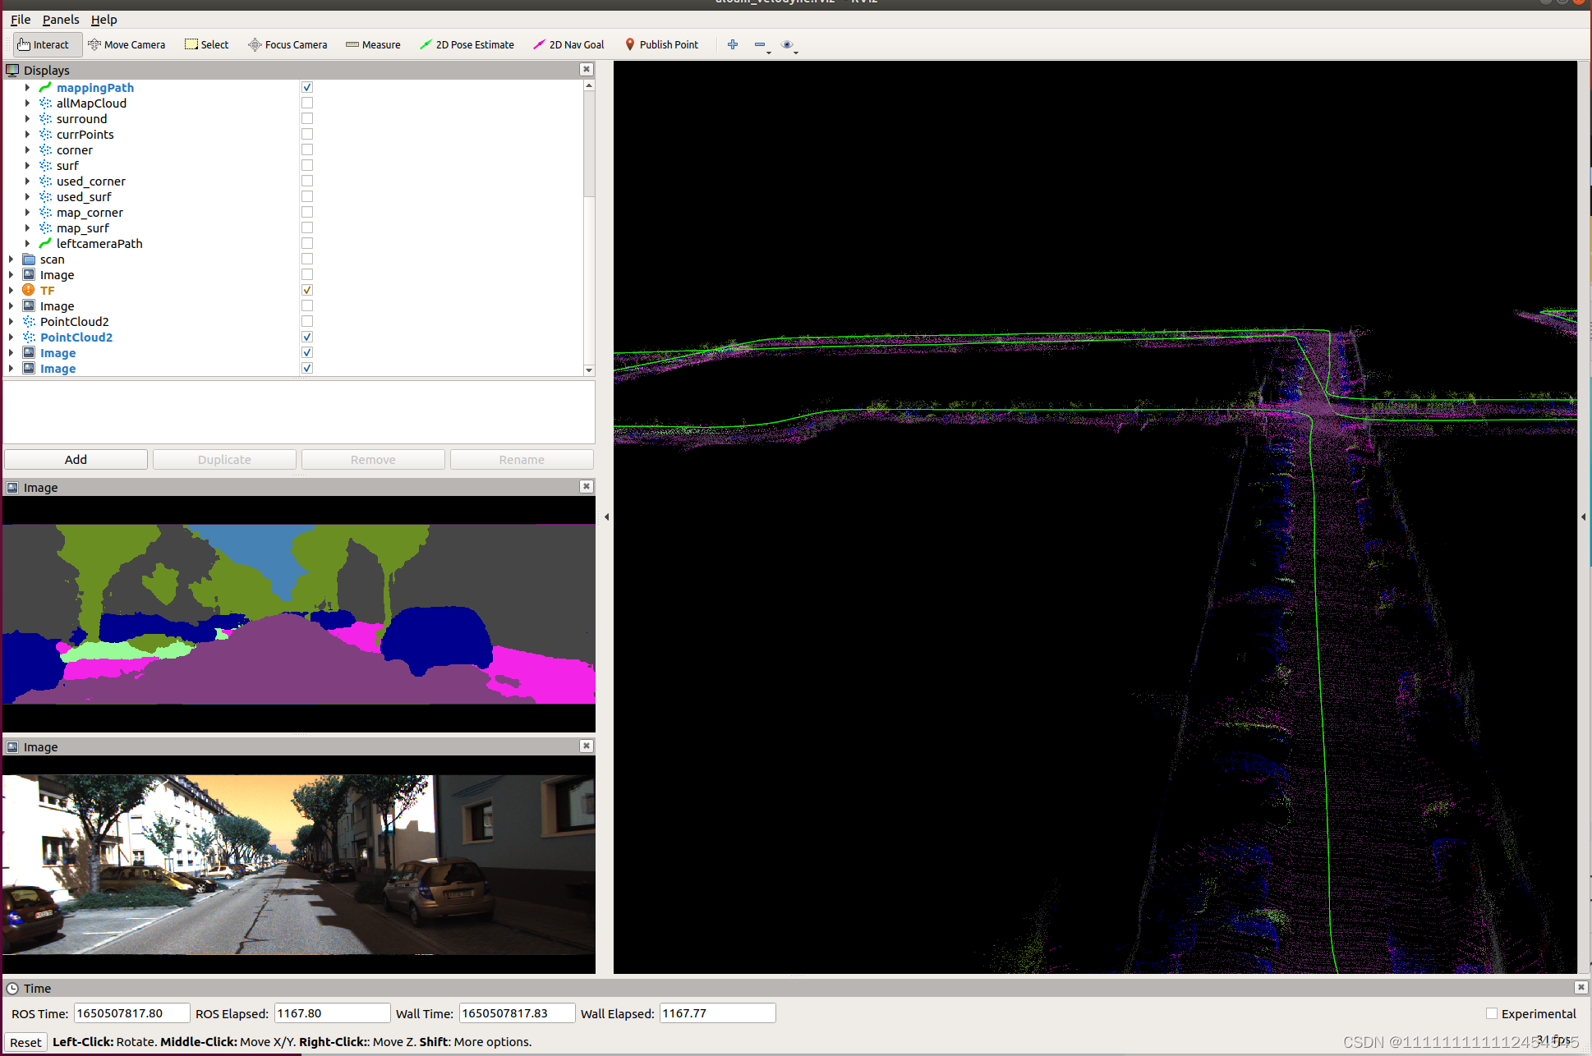Toggle the Experimental checkbox
This screenshot has width=1592, height=1056.
[x=1492, y=1013]
